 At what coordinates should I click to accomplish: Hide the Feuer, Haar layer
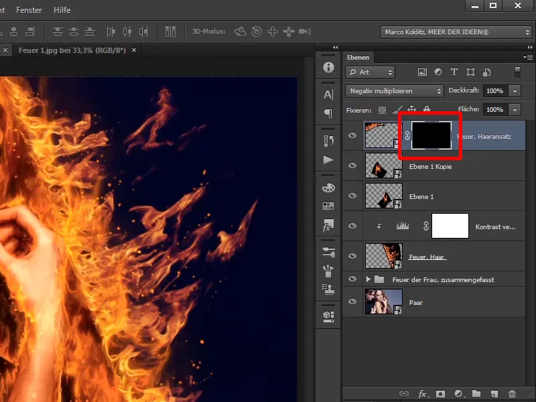(x=352, y=256)
